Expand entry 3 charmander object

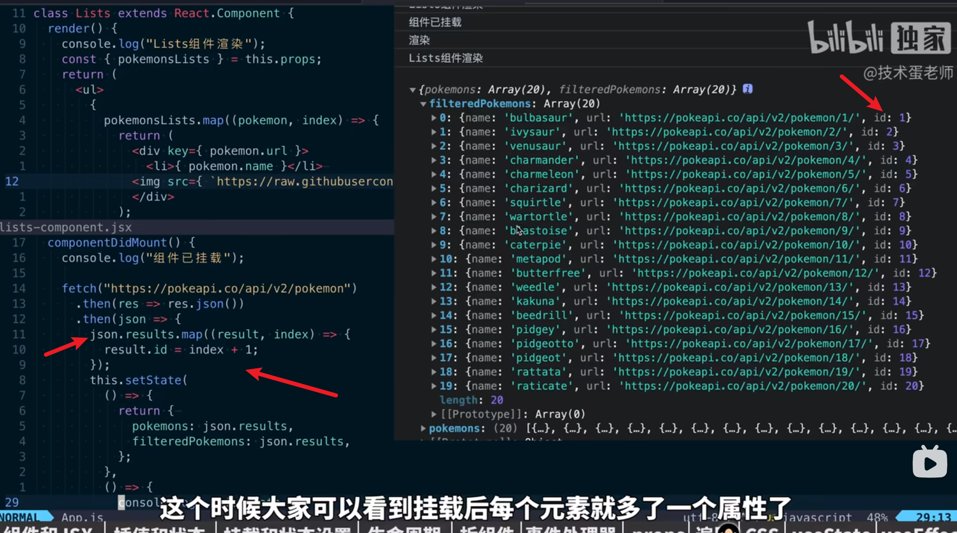[x=434, y=161]
